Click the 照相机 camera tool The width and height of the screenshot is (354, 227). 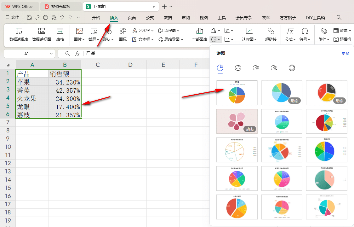[x=342, y=39]
